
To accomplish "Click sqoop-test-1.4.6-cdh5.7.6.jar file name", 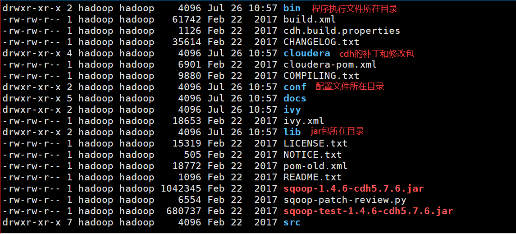I will (368, 211).
